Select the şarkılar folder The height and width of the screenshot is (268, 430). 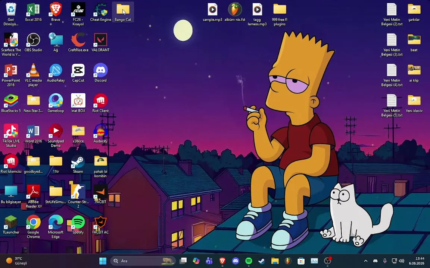click(414, 12)
